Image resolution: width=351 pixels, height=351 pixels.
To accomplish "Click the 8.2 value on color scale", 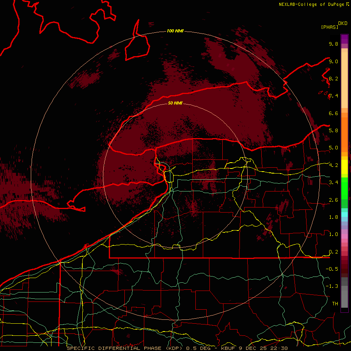I will tap(333, 78).
